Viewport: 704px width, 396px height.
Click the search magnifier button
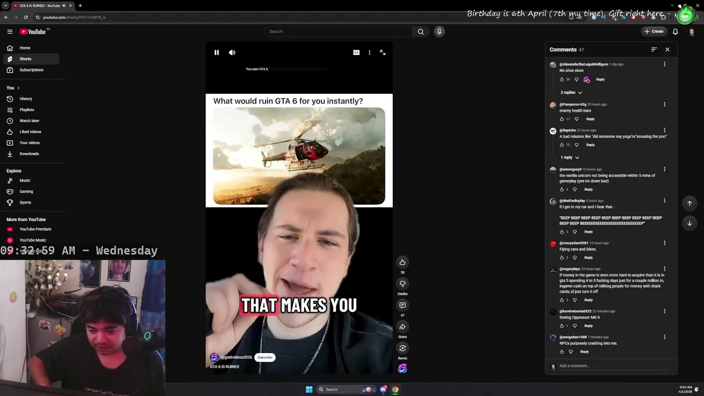[x=421, y=31]
